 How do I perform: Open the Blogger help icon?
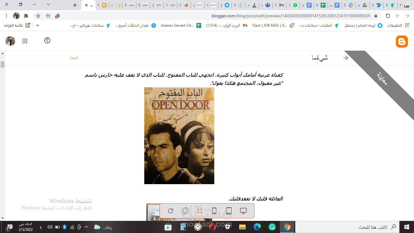click(47, 40)
